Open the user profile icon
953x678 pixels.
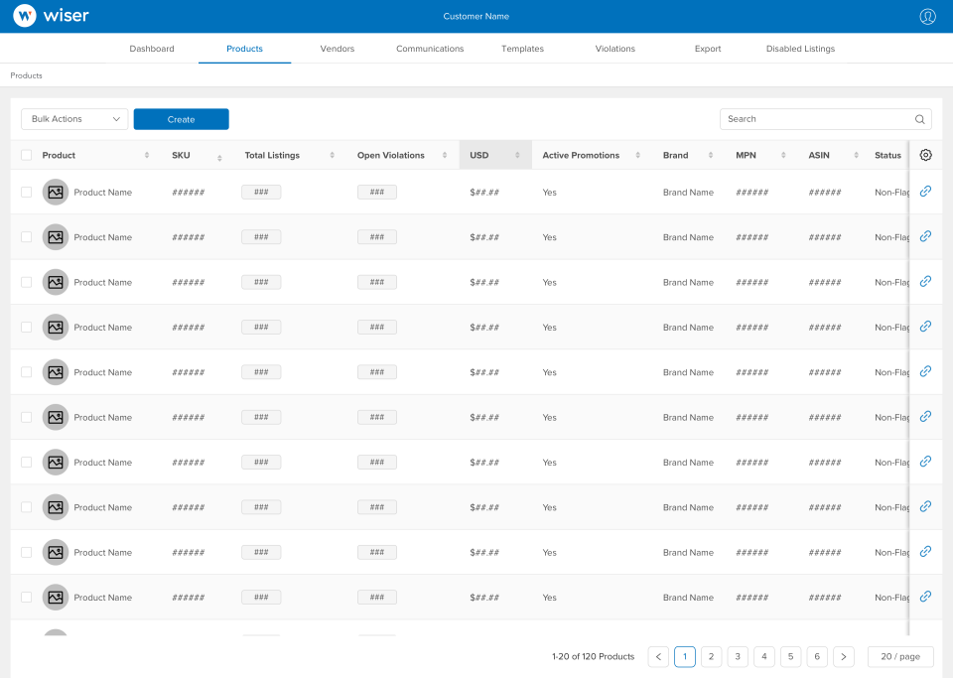pyautogui.click(x=927, y=16)
